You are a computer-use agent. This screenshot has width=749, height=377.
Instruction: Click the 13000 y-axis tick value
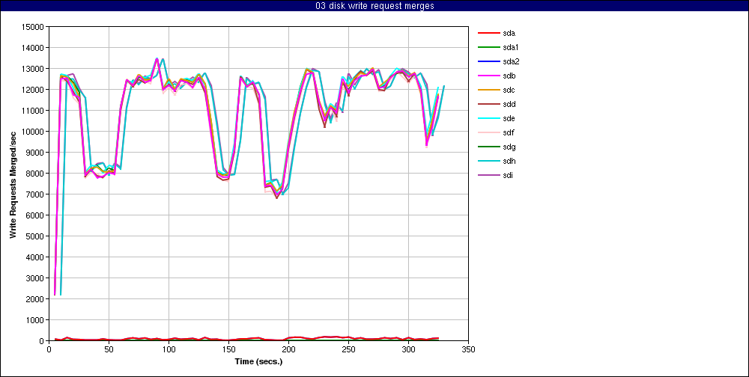(x=33, y=69)
